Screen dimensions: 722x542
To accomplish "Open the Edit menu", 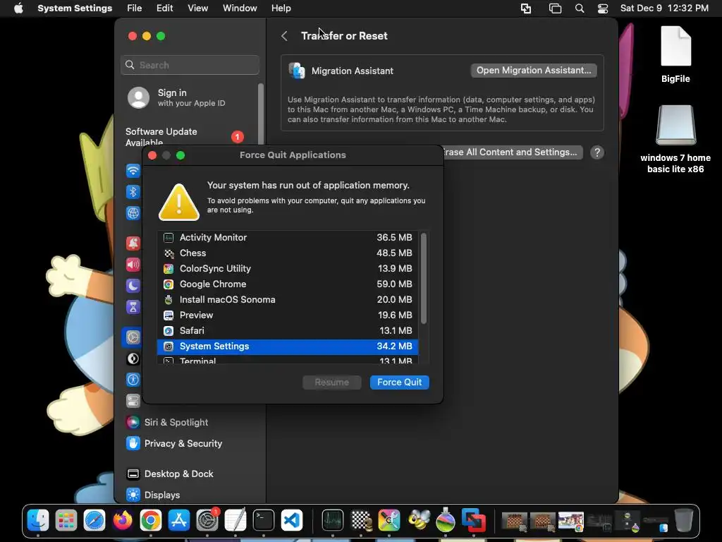I will [x=164, y=8].
